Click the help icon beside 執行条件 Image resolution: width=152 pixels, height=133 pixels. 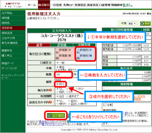point(50,90)
